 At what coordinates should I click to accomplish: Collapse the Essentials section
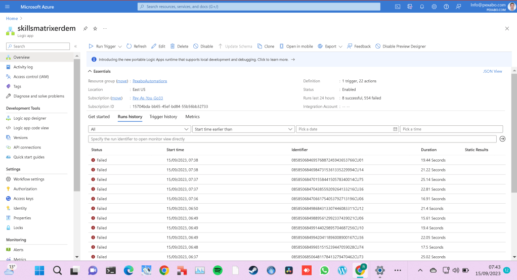[99, 71]
